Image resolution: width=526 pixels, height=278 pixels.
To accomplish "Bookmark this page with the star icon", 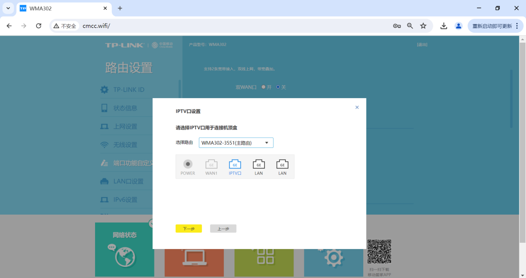I will (x=423, y=26).
